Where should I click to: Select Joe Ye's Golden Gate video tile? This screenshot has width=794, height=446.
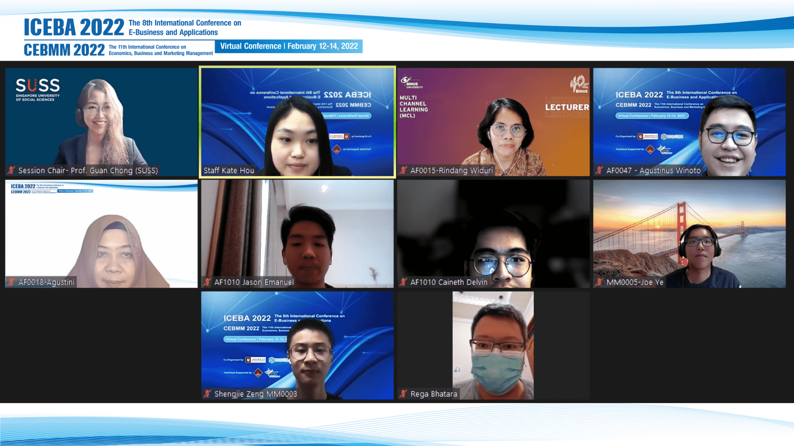tap(689, 234)
